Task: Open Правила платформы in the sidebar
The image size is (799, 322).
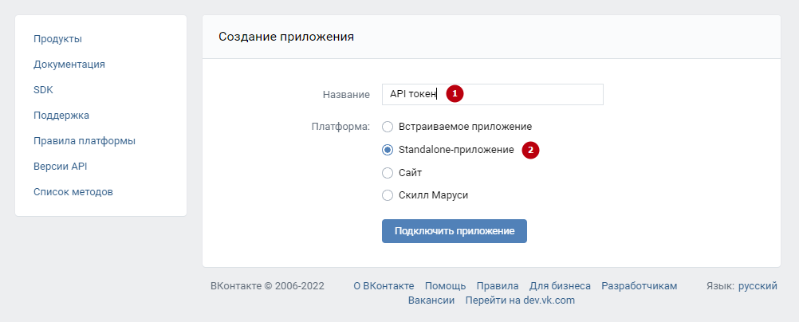Action: click(x=85, y=140)
